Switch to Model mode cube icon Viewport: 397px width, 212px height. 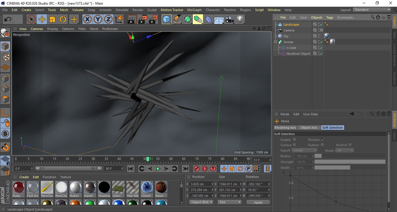tap(5, 46)
